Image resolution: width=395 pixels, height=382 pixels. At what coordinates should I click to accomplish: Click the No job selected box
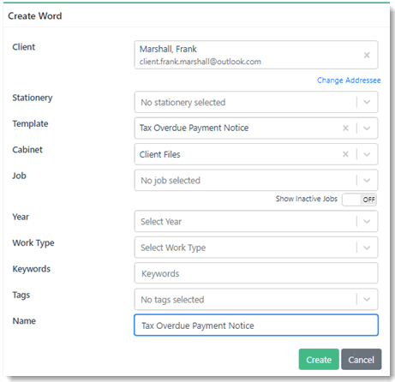256,180
